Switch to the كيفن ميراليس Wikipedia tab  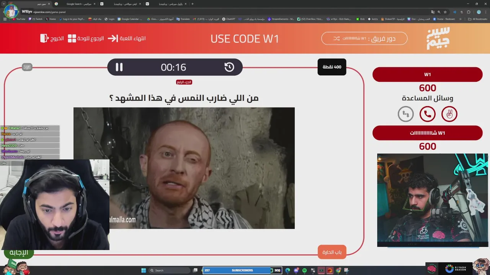pos(121,4)
